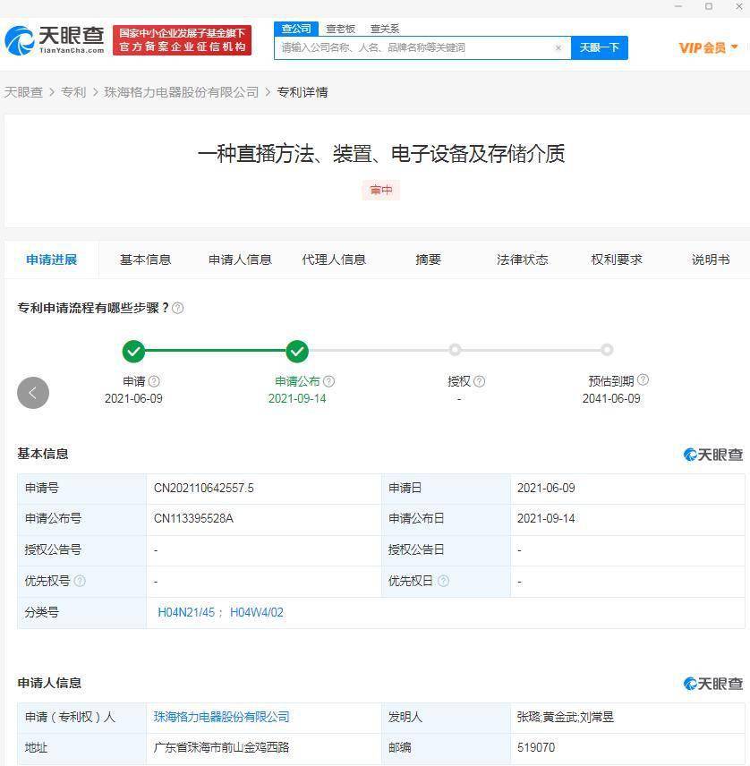Click the green 申请公布 timeline checkmark

click(x=297, y=351)
